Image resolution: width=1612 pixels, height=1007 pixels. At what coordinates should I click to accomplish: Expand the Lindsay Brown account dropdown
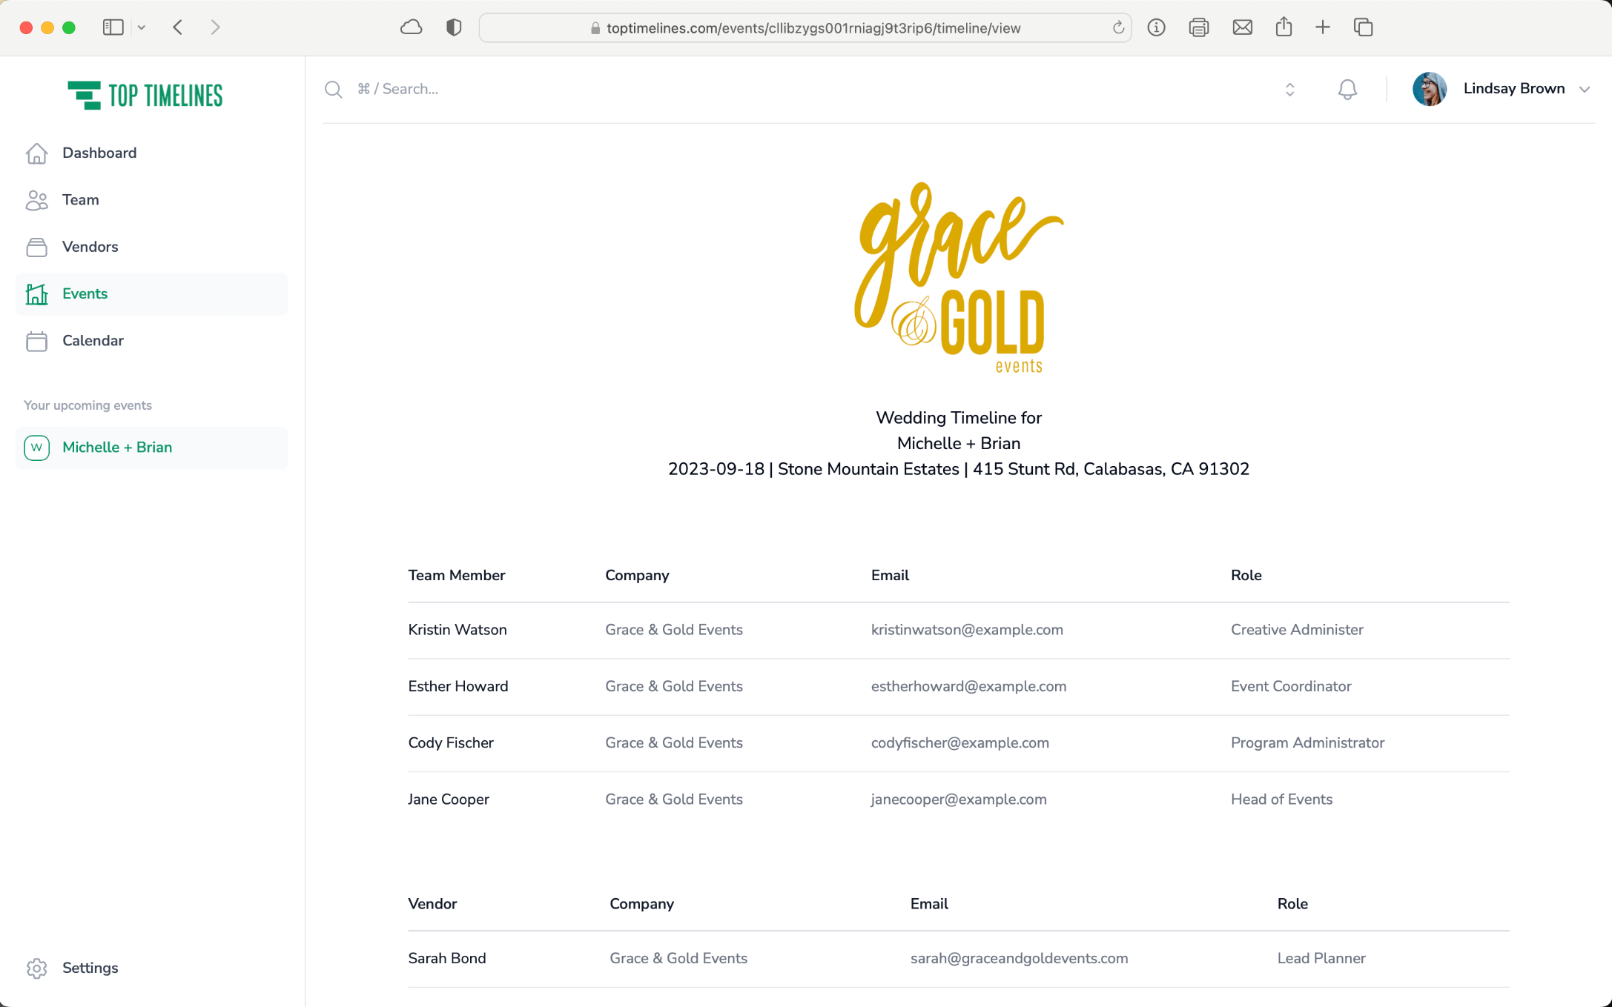(x=1584, y=90)
